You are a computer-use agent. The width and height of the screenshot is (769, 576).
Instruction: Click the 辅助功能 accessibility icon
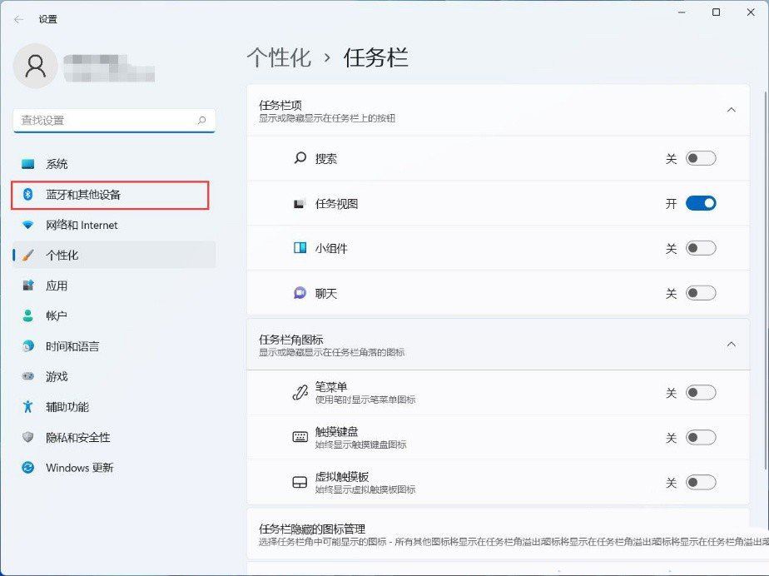point(28,407)
